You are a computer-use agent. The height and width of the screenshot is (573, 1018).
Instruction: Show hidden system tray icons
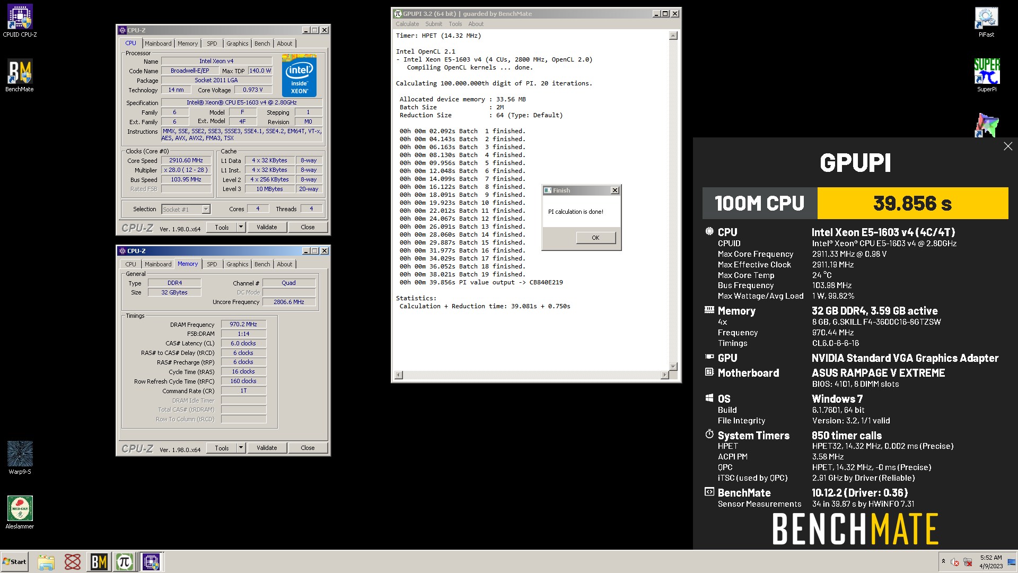(943, 561)
